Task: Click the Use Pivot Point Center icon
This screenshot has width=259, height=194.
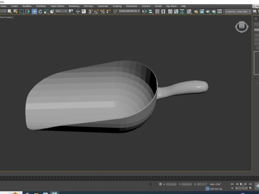Action: [x=71, y=11]
